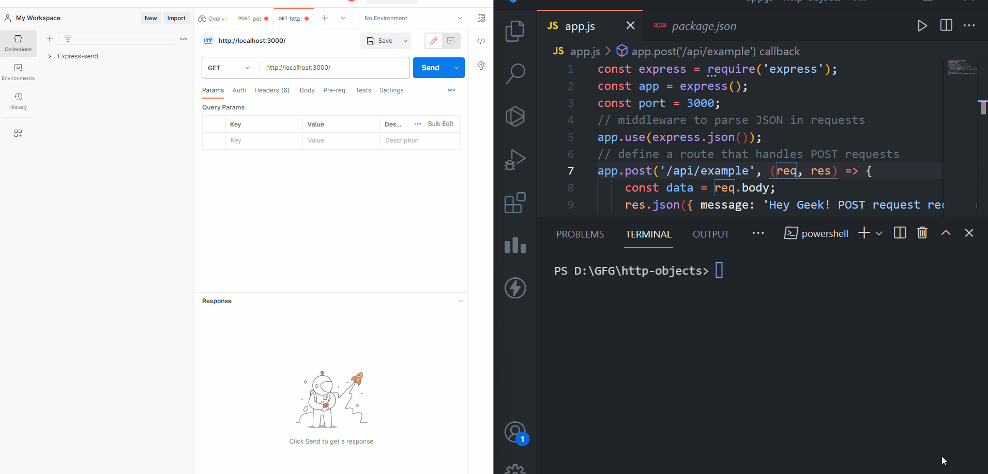Open new terminal with plus icon
Image resolution: width=988 pixels, height=474 pixels.
(x=864, y=233)
